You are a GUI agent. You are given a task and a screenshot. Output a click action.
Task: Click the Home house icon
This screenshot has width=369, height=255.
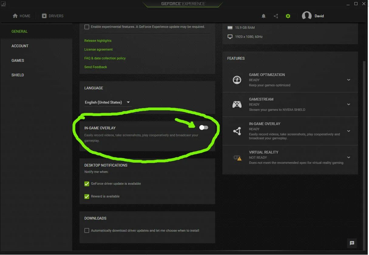(x=15, y=16)
